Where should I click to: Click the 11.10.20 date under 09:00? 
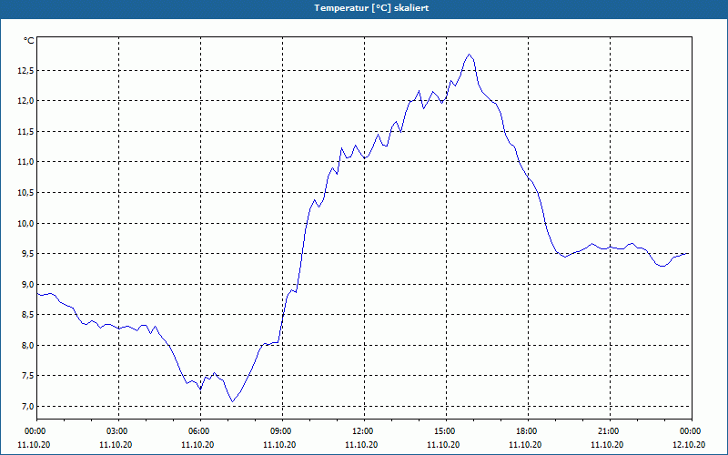coord(279,445)
